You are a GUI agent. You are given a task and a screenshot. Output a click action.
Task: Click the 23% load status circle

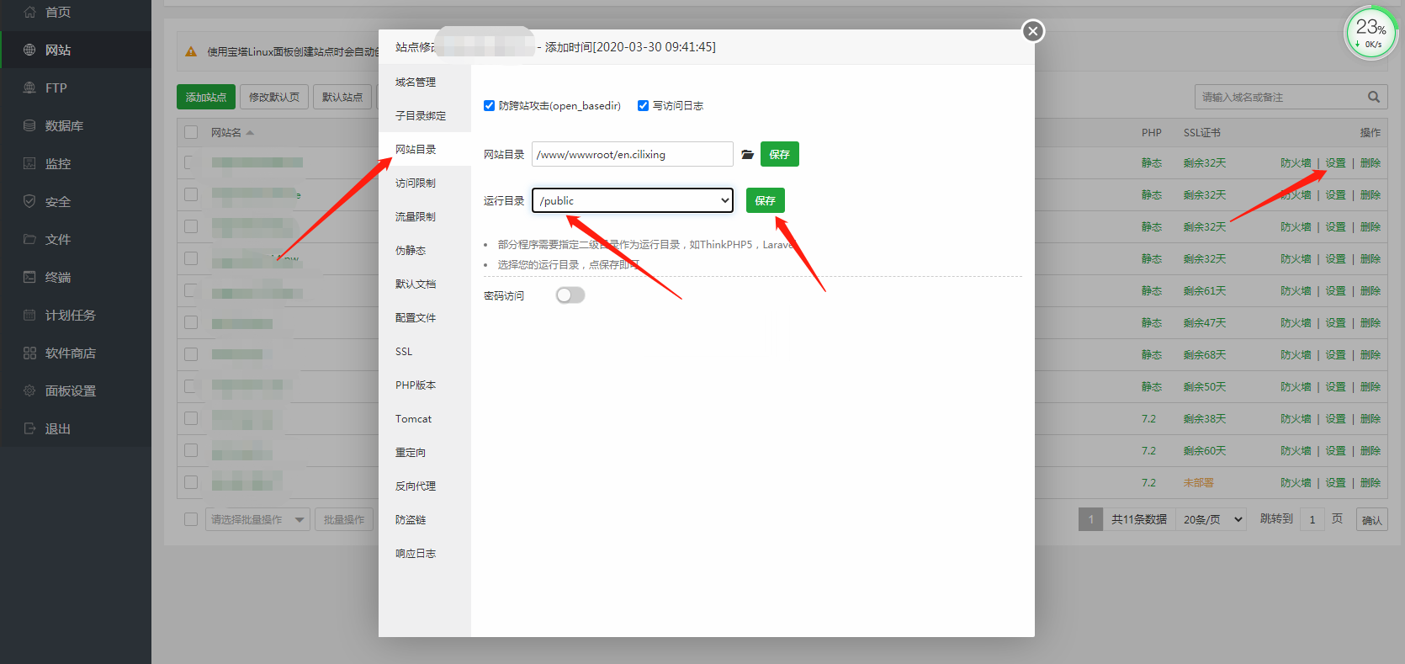1371,33
